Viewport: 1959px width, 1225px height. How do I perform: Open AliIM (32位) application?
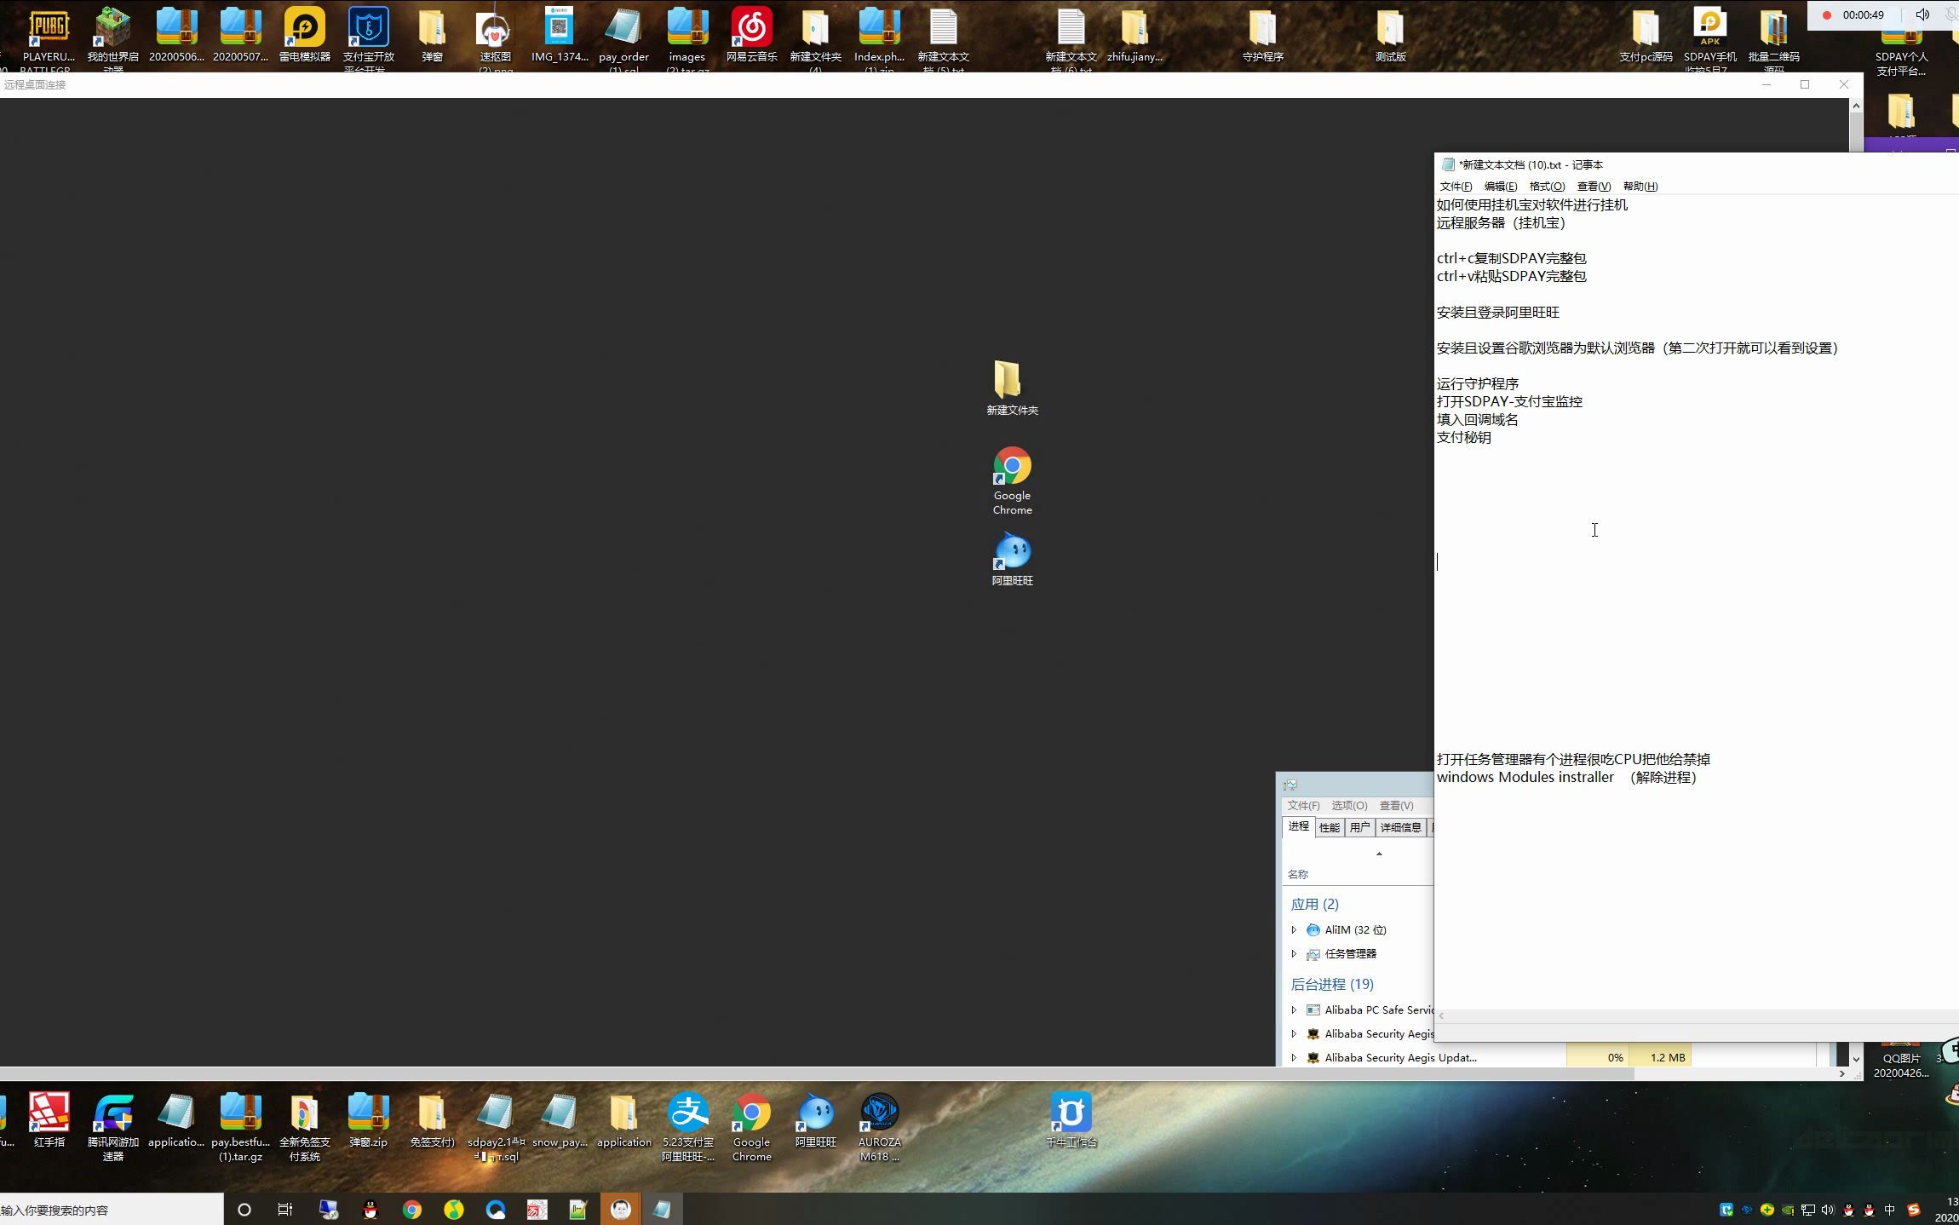click(x=1354, y=929)
